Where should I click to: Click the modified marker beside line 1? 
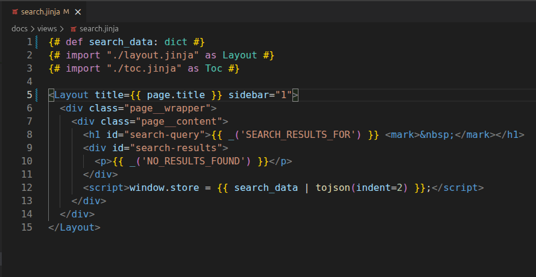point(37,42)
